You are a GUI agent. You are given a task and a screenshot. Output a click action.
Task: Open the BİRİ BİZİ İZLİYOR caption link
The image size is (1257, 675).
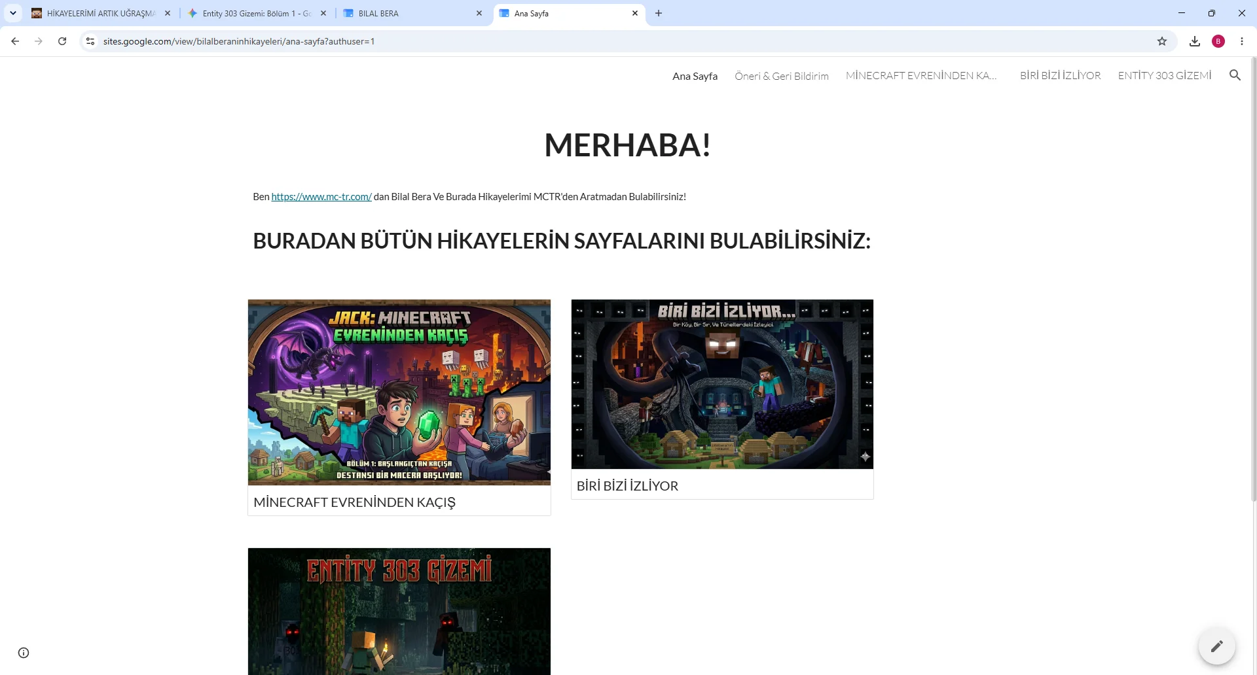[x=627, y=486]
